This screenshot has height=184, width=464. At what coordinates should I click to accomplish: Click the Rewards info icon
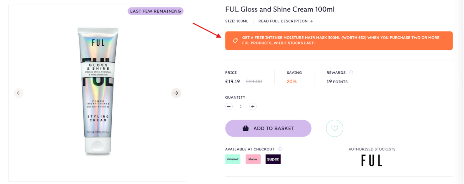point(351,72)
